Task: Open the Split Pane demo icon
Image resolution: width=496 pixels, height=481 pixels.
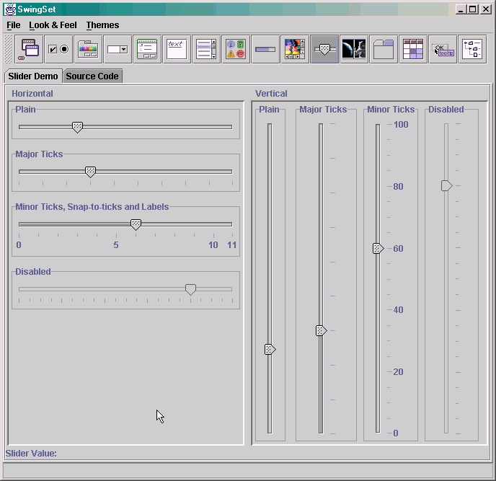Action: (x=354, y=49)
